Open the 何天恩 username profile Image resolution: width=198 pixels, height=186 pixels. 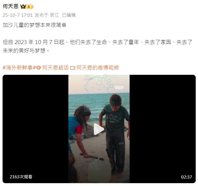point(11,7)
